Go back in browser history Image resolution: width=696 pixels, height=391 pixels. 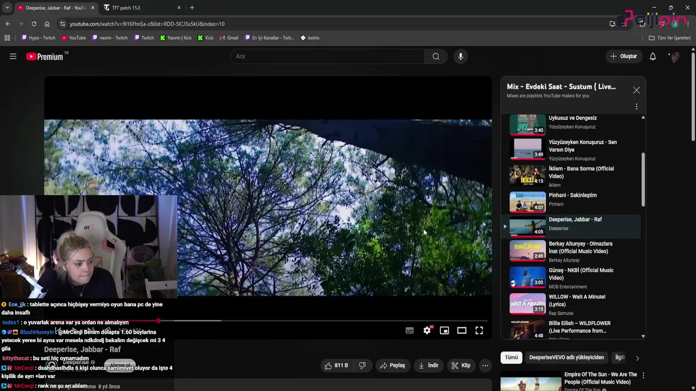pos(8,24)
